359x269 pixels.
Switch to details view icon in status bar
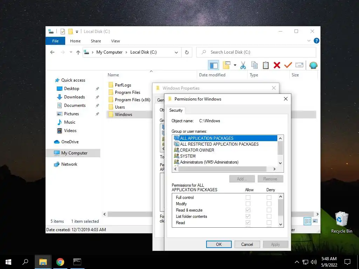307,221
